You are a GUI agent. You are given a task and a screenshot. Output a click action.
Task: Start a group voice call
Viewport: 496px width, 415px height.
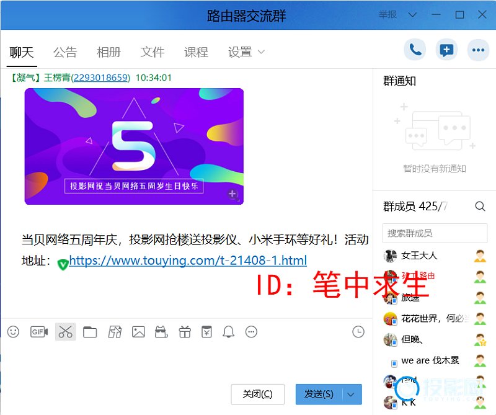pos(415,50)
